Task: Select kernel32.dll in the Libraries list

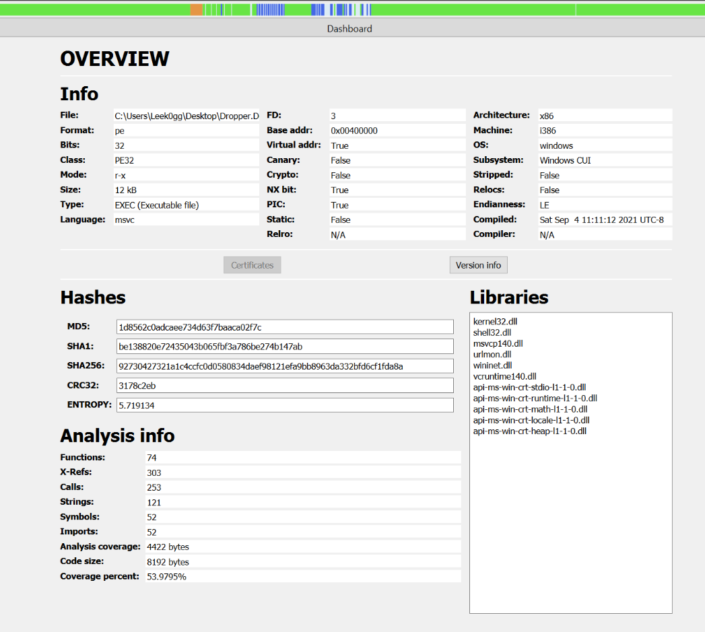Action: point(495,322)
